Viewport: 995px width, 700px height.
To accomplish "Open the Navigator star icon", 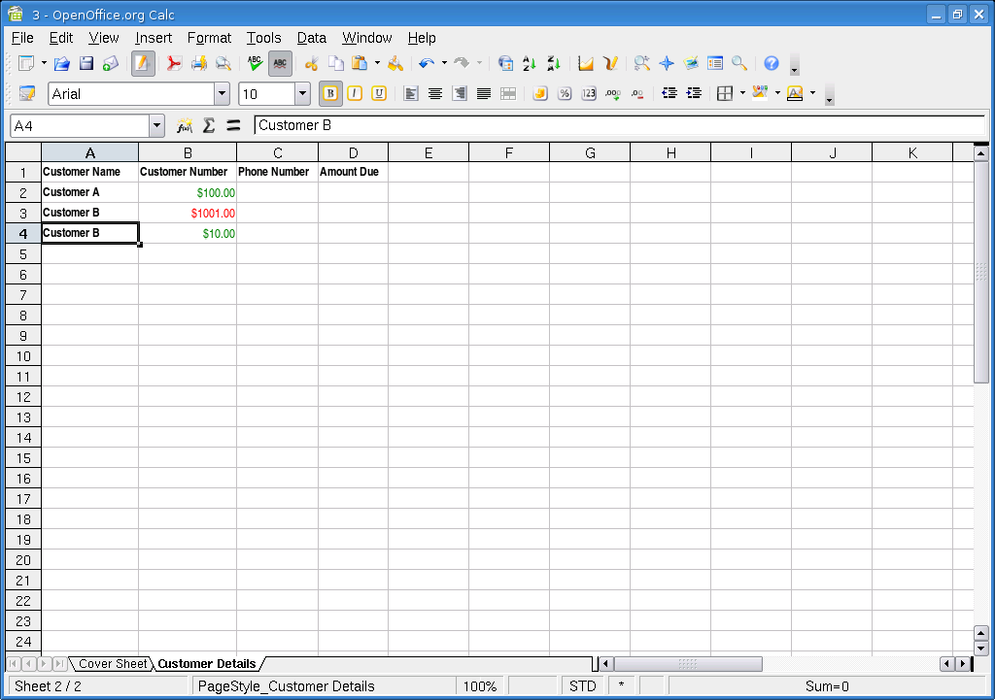I will coord(667,64).
